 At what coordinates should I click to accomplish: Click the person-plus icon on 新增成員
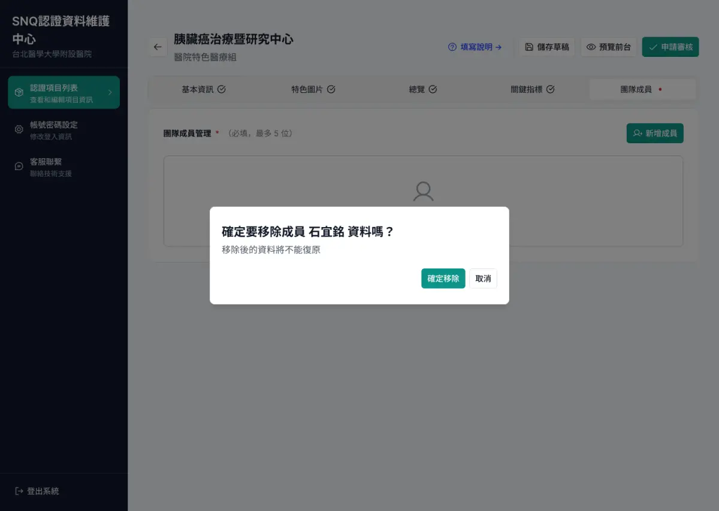pos(636,133)
